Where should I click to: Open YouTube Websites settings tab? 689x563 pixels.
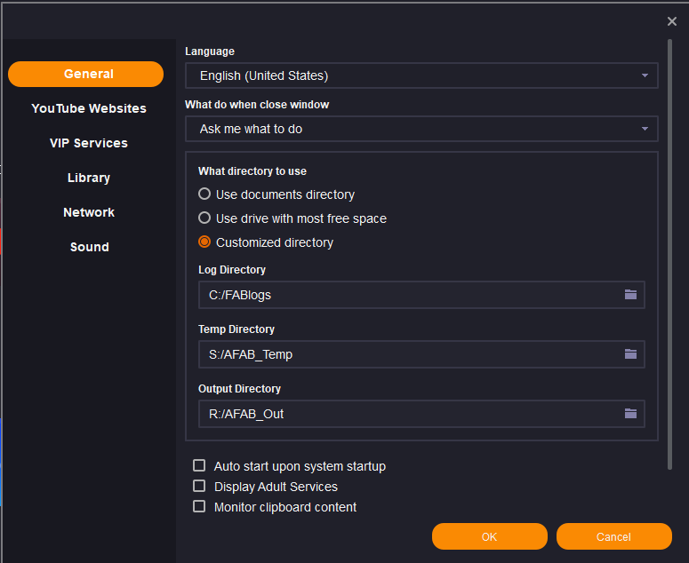coord(89,108)
